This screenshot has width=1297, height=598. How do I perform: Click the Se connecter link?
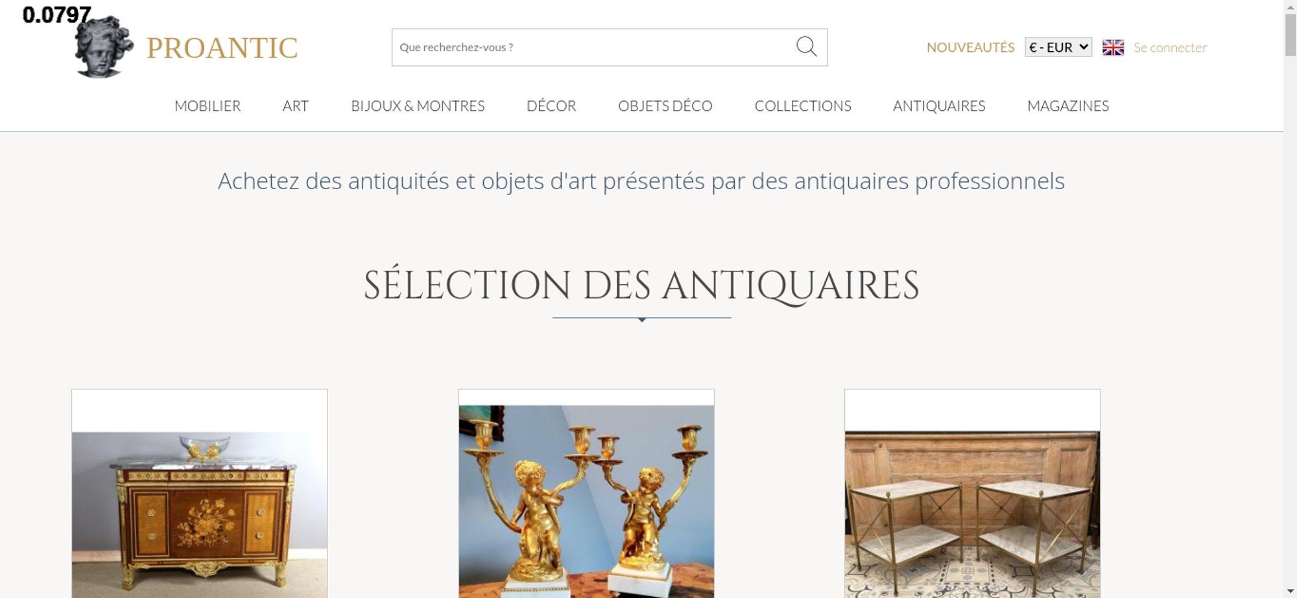point(1170,47)
